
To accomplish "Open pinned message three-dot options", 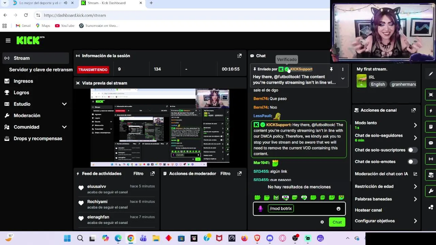I will 343,69.
